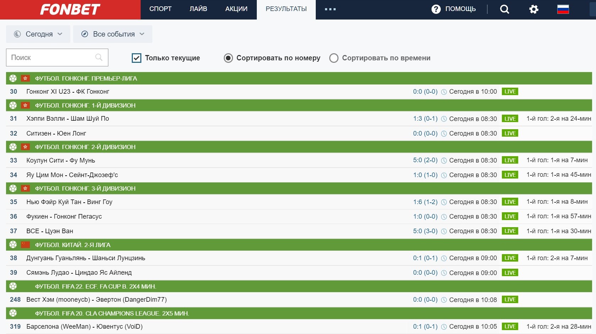Click soccer ball icon for Hong Kong Premier League
Image resolution: width=596 pixels, height=334 pixels.
point(13,78)
